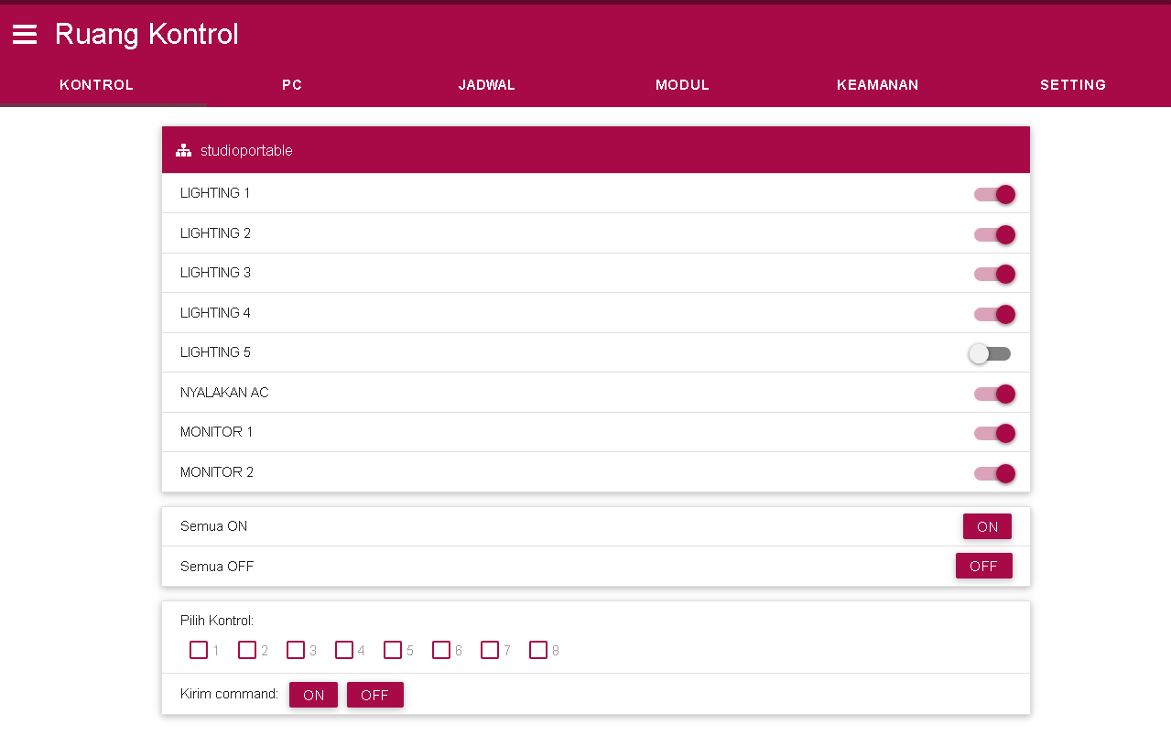
Task: Turn off the MONITOR 1 switch
Action: pyautogui.click(x=994, y=433)
